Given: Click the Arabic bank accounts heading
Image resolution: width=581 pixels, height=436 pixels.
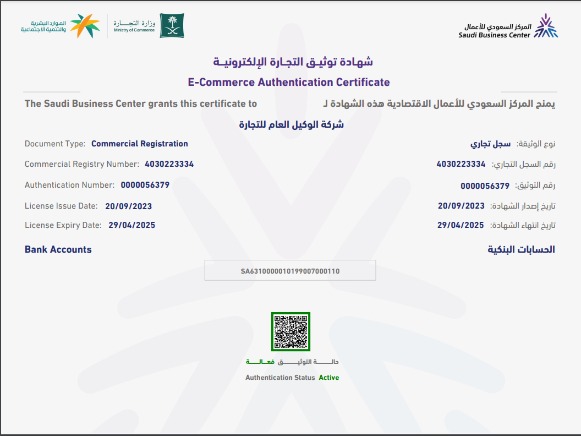Looking at the screenshot, I should click(x=521, y=249).
